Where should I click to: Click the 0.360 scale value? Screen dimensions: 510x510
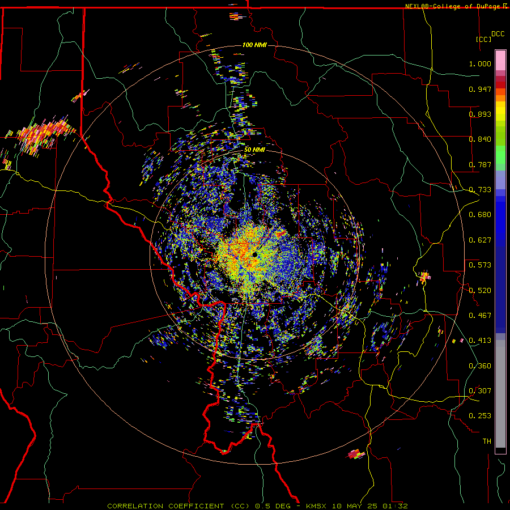click(x=480, y=366)
